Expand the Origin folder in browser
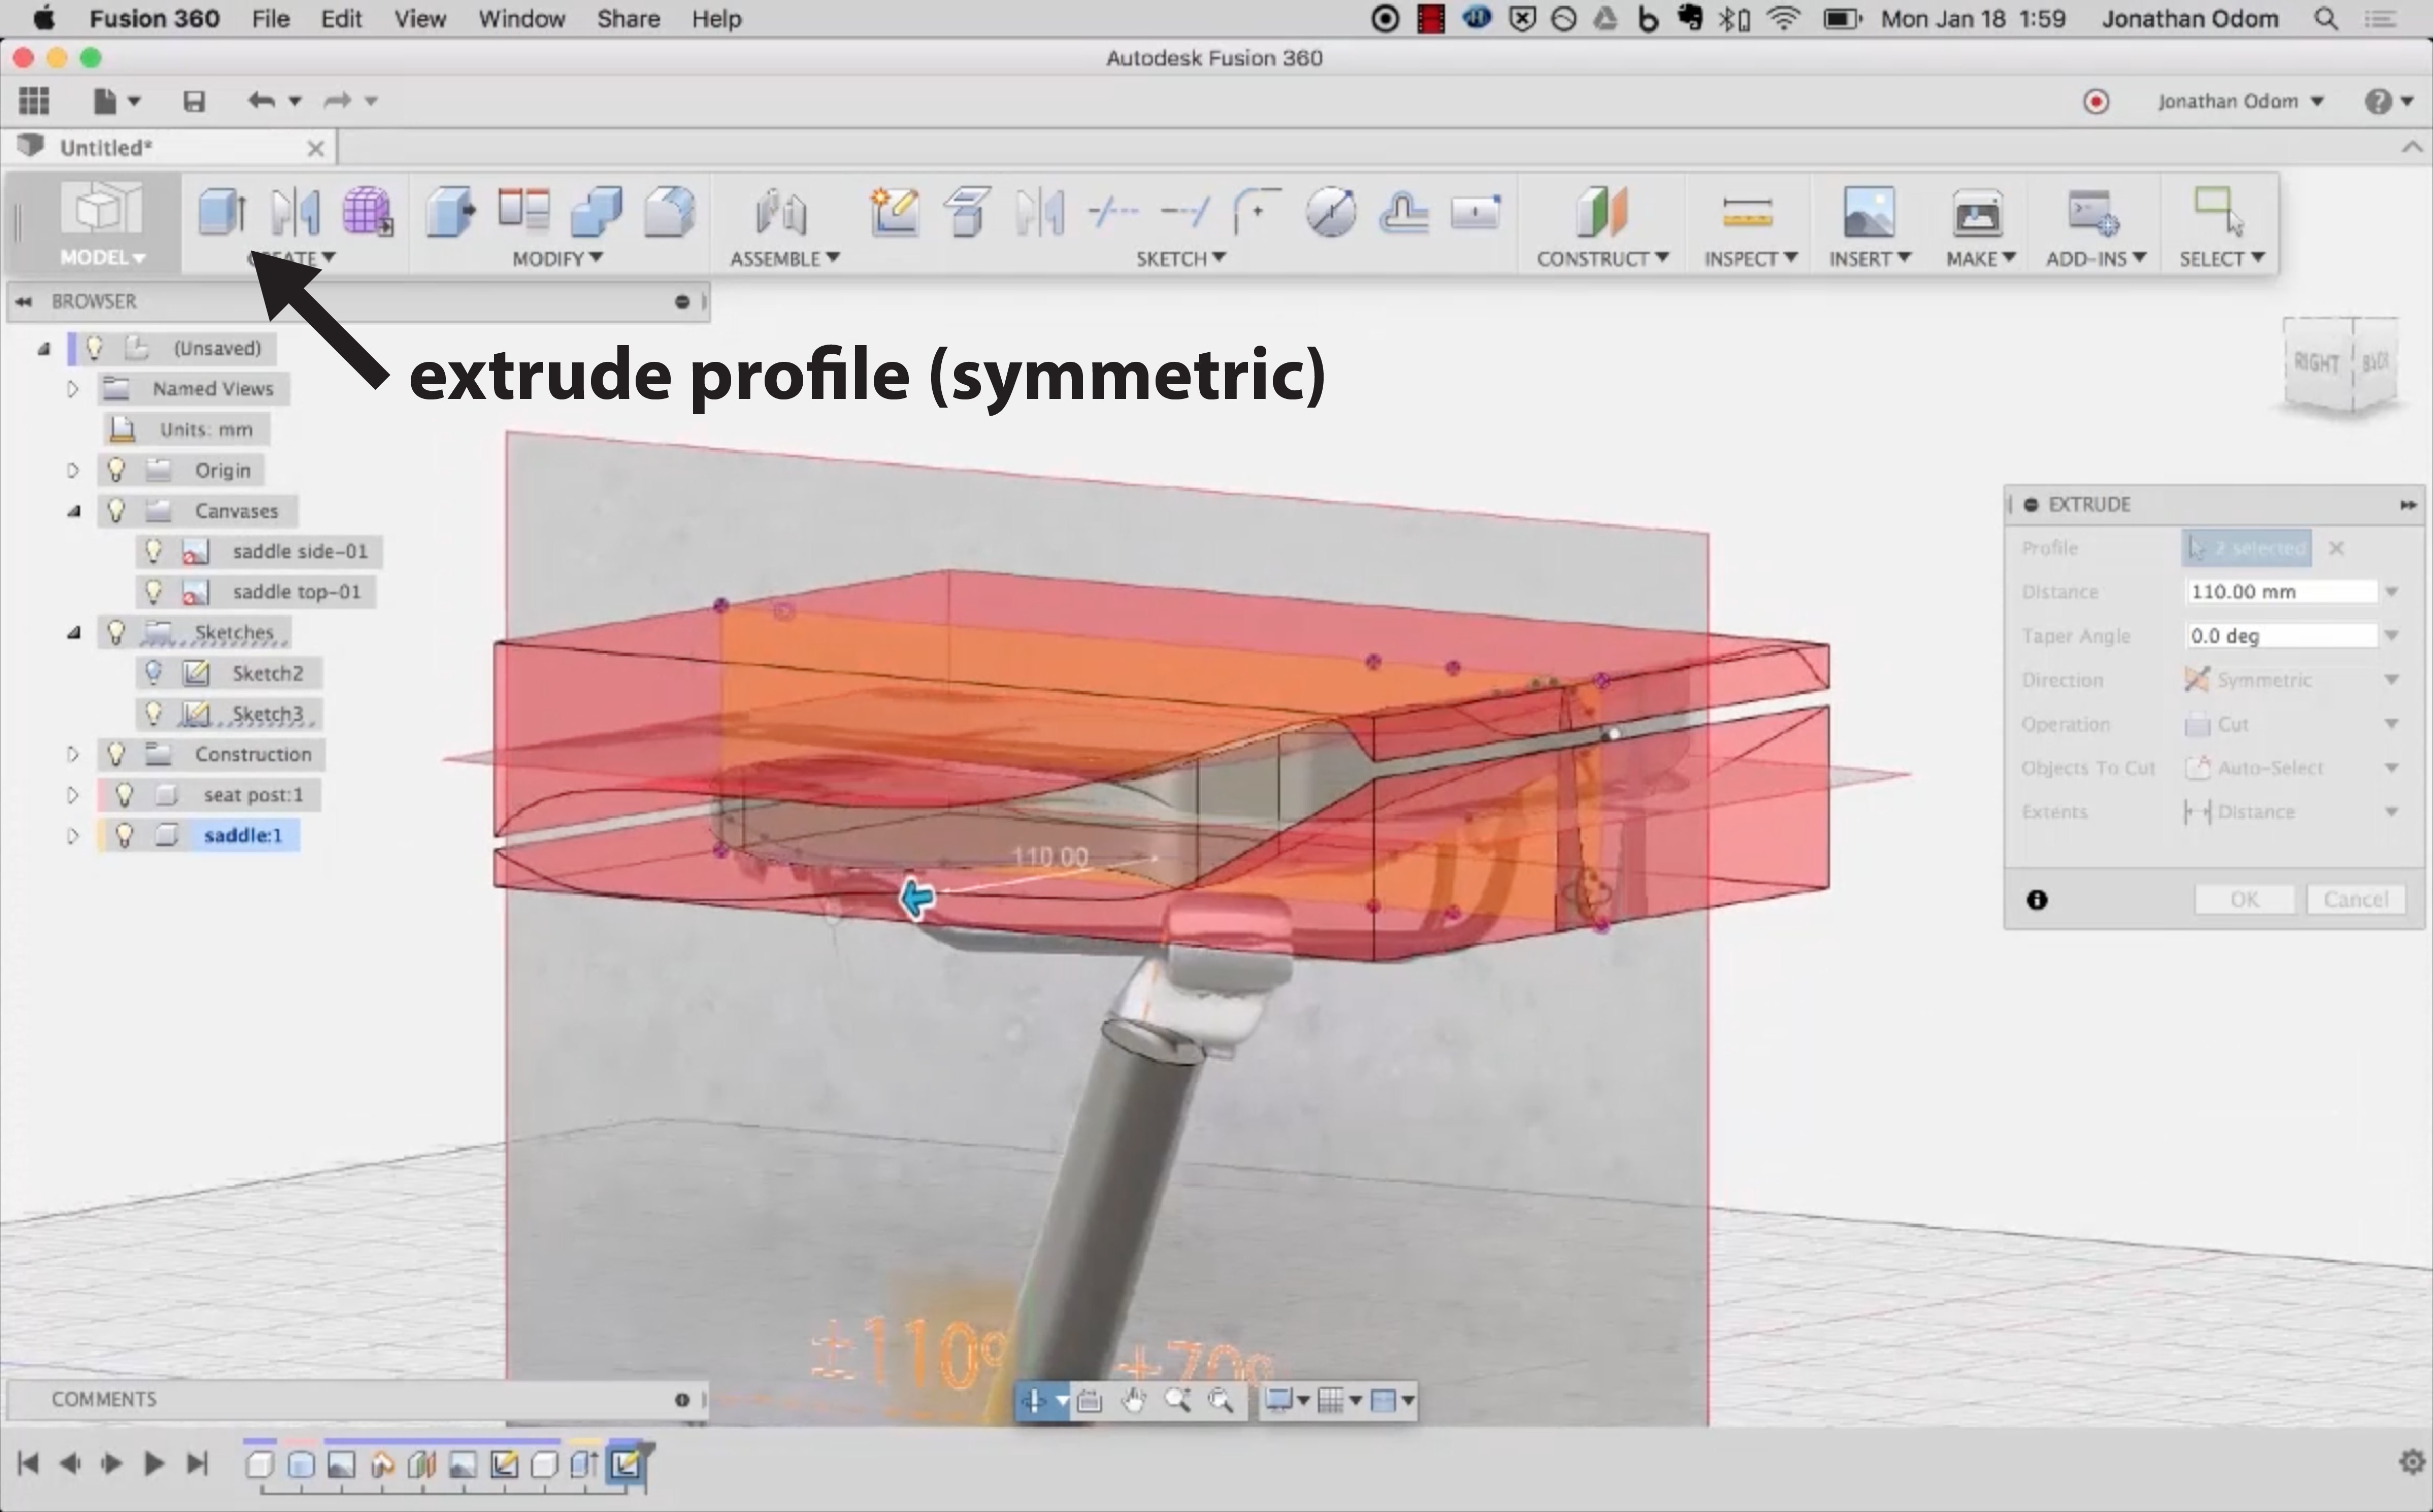Viewport: 2433px width, 1512px height. tap(73, 470)
